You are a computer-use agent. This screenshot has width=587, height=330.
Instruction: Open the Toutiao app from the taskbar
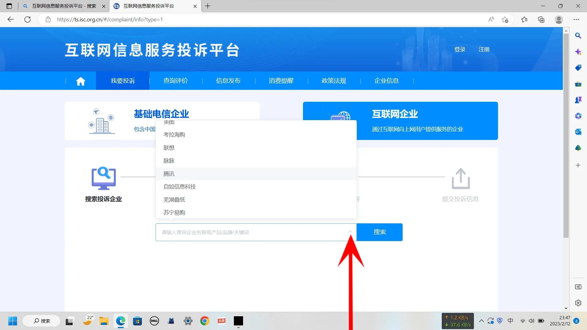click(221, 321)
